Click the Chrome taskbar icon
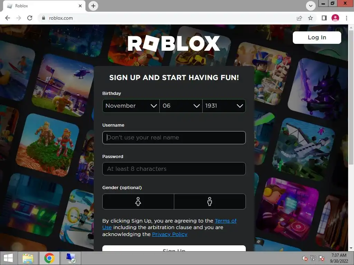Image resolution: width=354 pixels, height=265 pixels. [x=49, y=258]
